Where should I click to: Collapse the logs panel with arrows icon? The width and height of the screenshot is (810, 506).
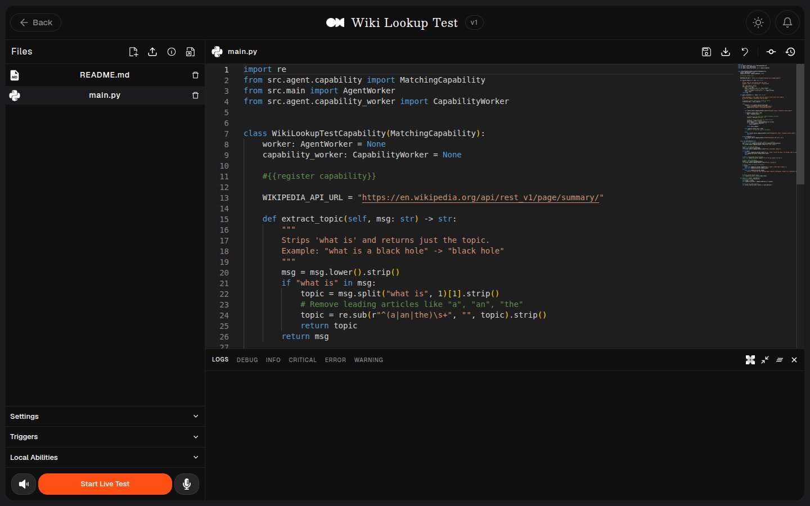pyautogui.click(x=765, y=360)
